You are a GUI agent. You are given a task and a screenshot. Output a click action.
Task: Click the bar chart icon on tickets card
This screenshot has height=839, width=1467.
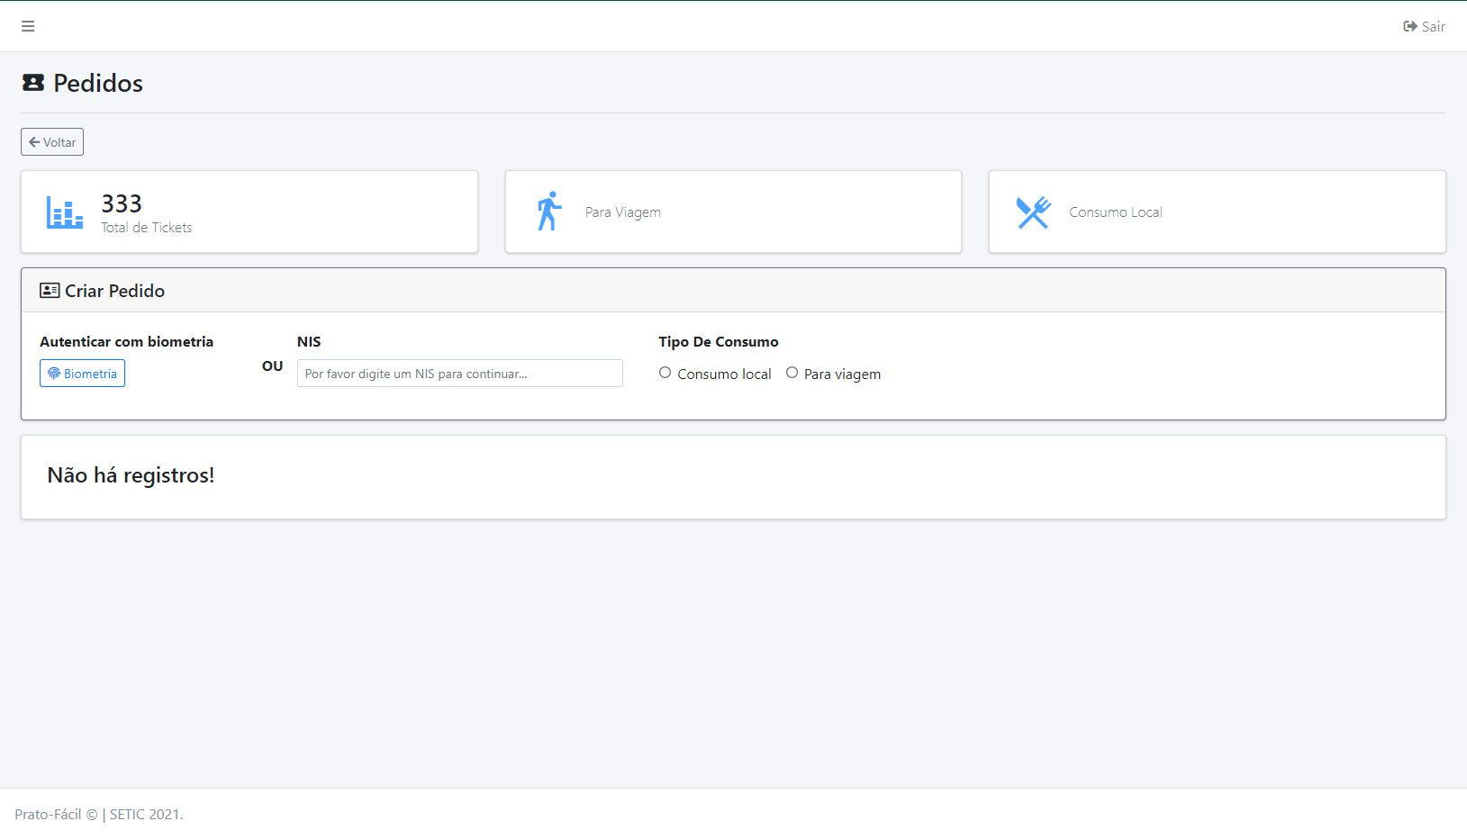65,212
